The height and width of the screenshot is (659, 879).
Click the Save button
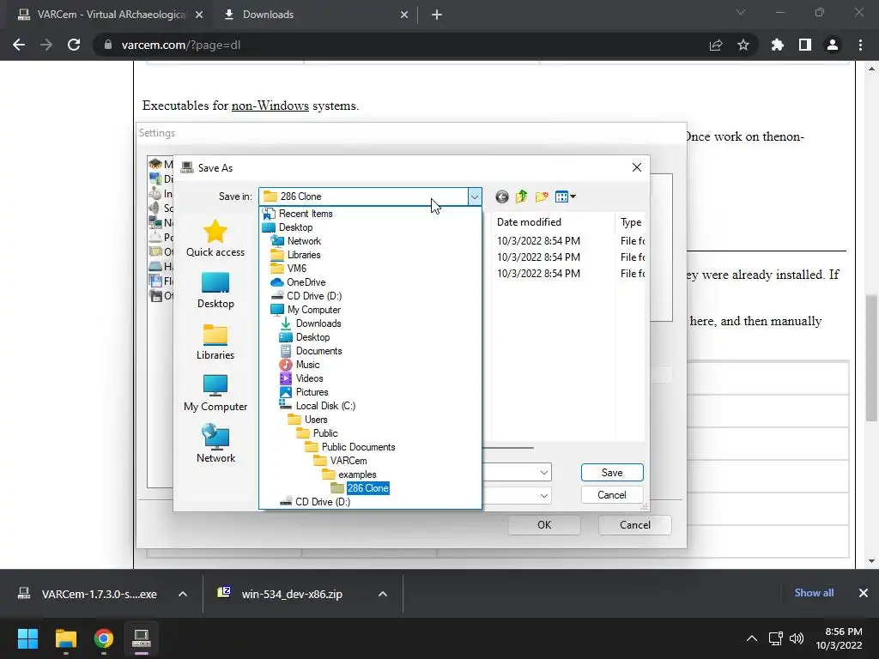tap(612, 473)
